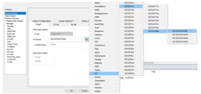
Task: Click the File column header
Action: 154,72
